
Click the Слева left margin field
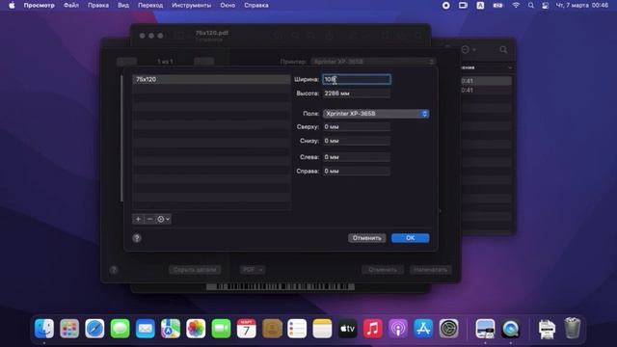tap(357, 157)
